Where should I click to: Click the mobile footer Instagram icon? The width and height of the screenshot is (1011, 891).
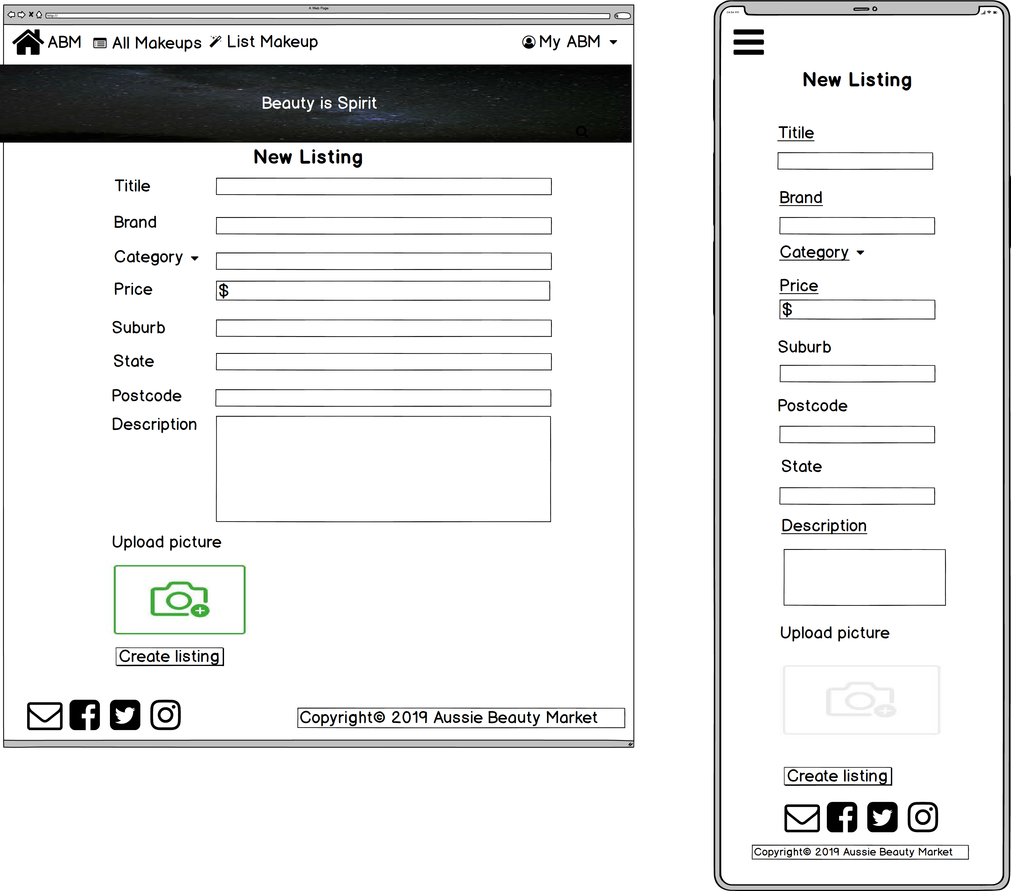pyautogui.click(x=922, y=817)
